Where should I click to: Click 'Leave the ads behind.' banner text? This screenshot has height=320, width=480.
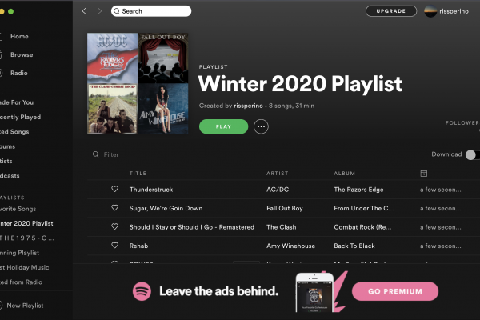pyautogui.click(x=219, y=291)
